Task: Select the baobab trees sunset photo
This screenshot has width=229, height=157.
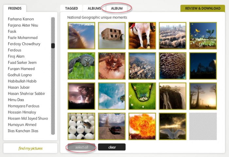Action: pos(203,96)
